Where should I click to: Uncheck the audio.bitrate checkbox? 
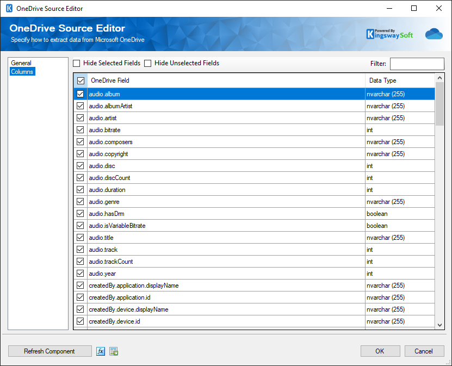(x=81, y=130)
